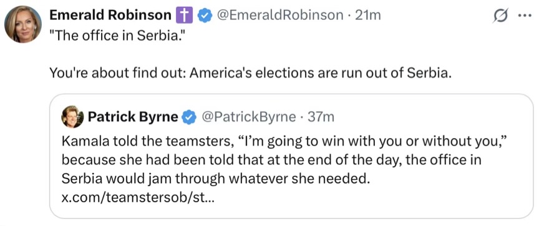Click the "The office in Serbia." text

115,36
